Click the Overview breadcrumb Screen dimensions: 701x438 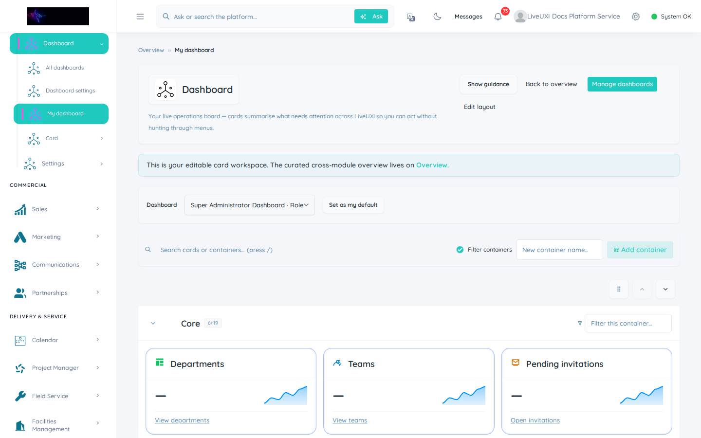[151, 50]
